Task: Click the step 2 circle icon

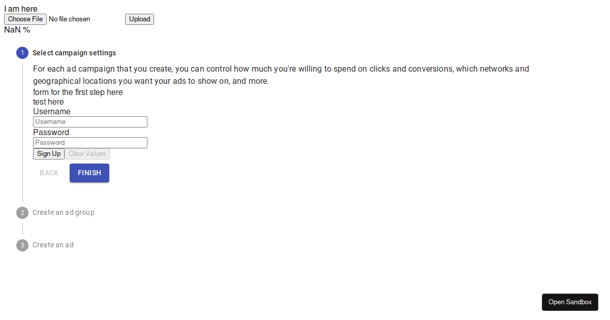Action: pyautogui.click(x=22, y=212)
